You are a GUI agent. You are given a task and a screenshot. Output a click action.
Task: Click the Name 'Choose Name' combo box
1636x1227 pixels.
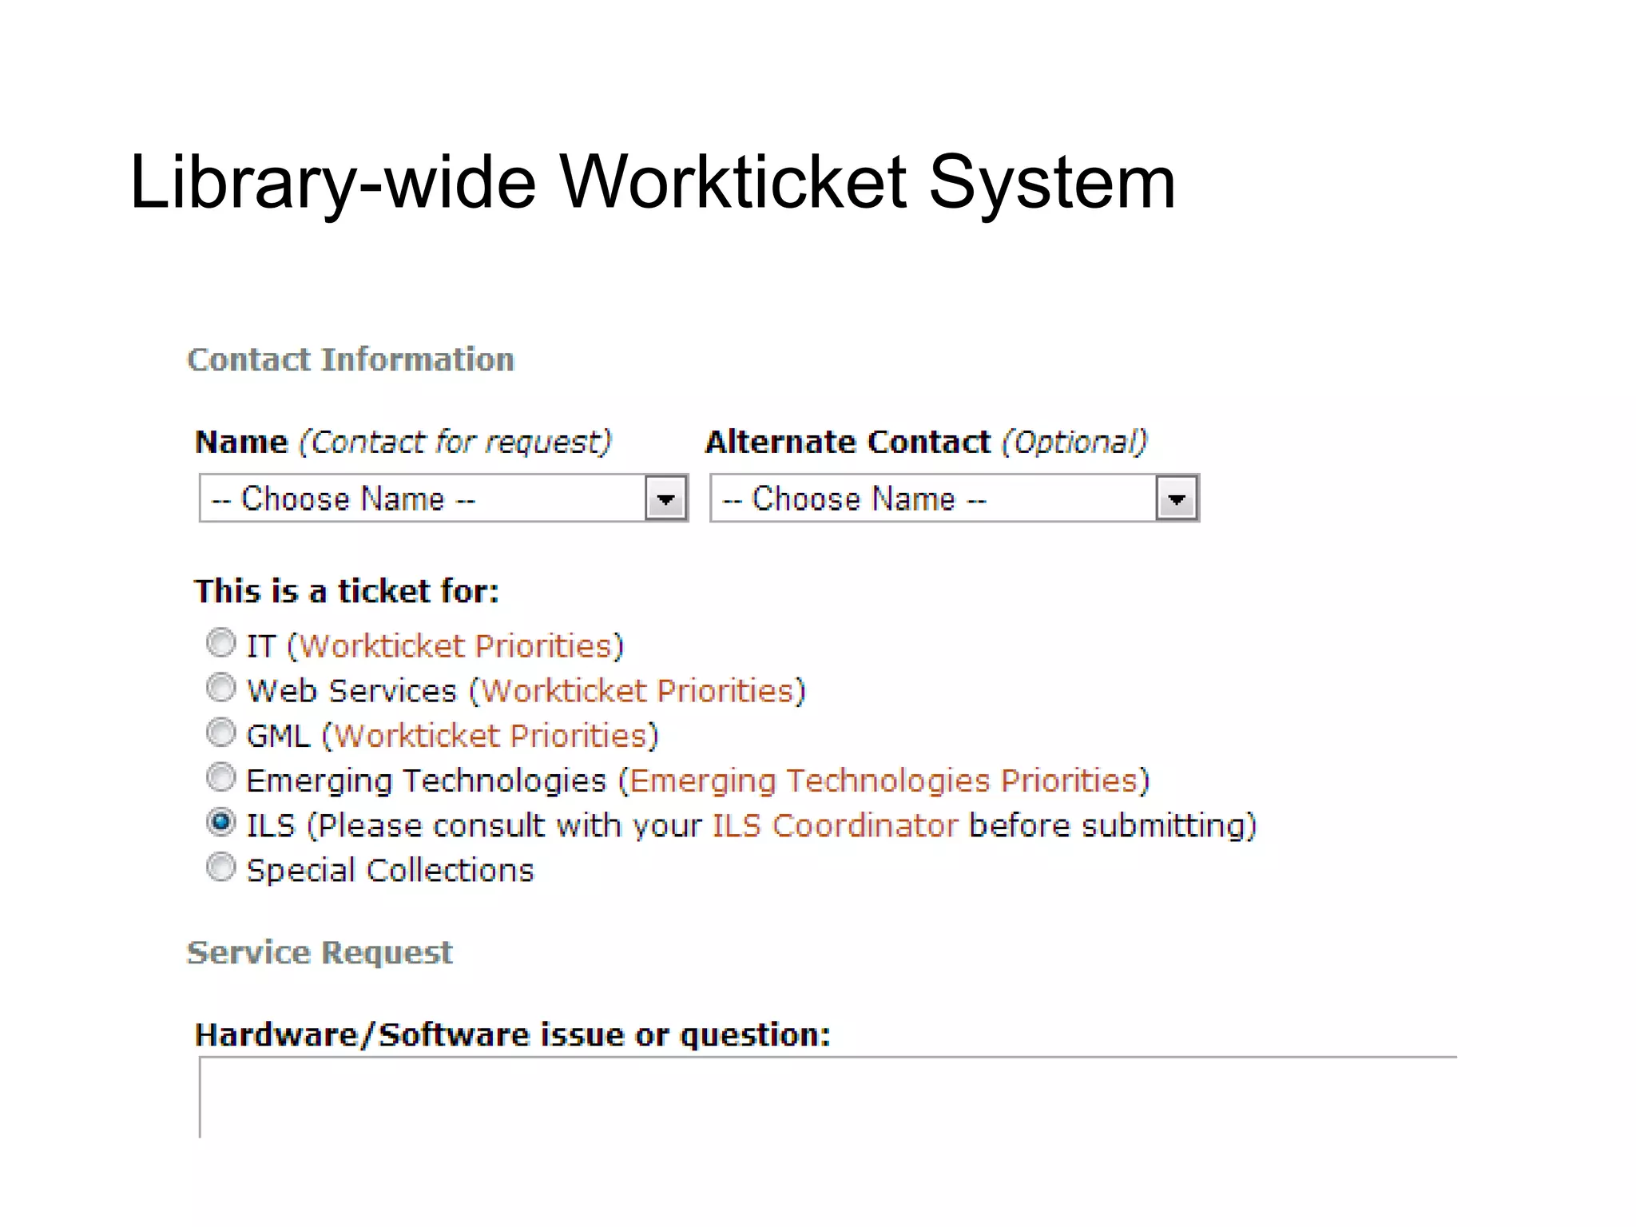click(443, 498)
